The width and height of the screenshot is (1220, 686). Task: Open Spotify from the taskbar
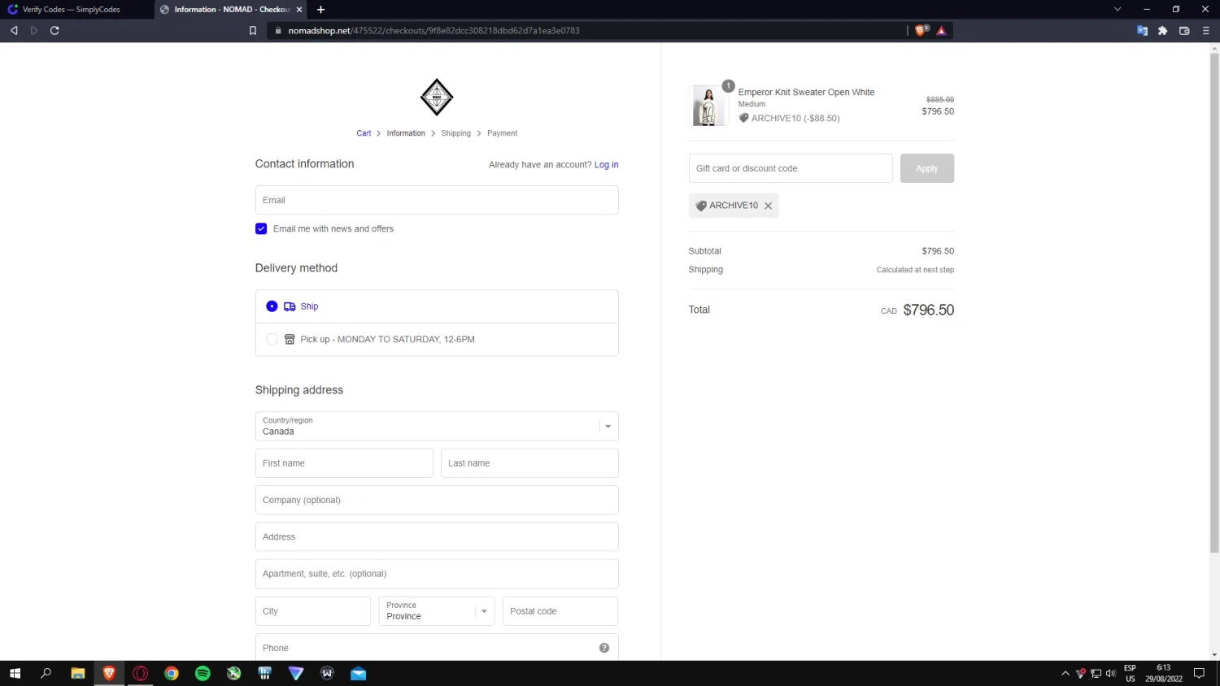(x=203, y=673)
